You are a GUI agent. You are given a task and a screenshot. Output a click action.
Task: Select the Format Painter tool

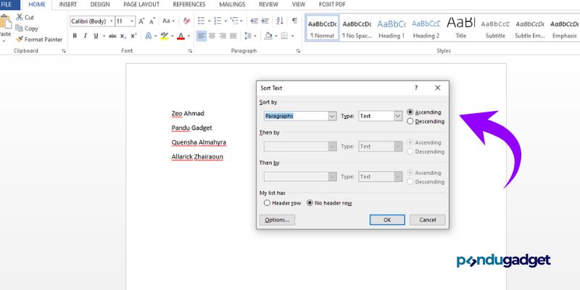coord(43,39)
